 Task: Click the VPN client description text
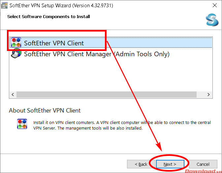122,125
